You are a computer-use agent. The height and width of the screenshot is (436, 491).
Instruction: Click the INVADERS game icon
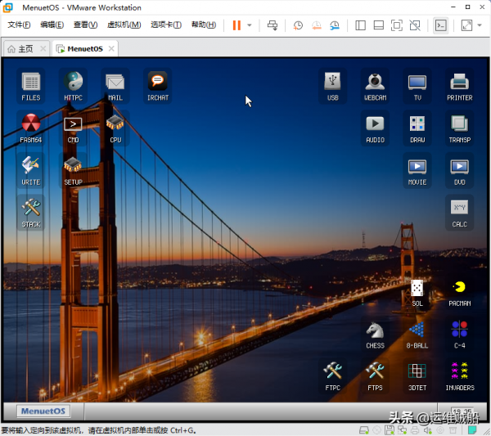click(x=460, y=373)
